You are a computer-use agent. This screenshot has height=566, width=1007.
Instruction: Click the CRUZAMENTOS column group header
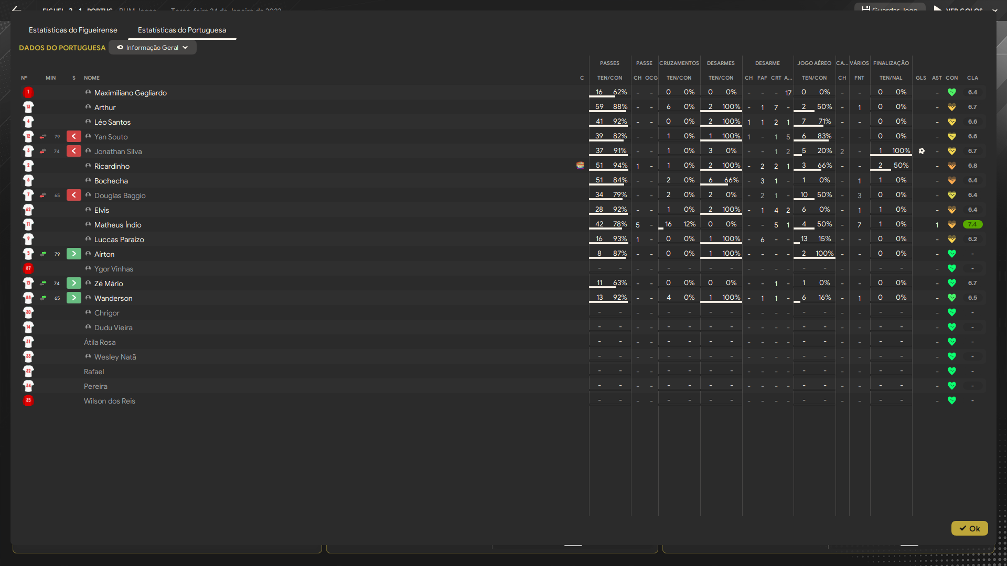[x=679, y=63]
